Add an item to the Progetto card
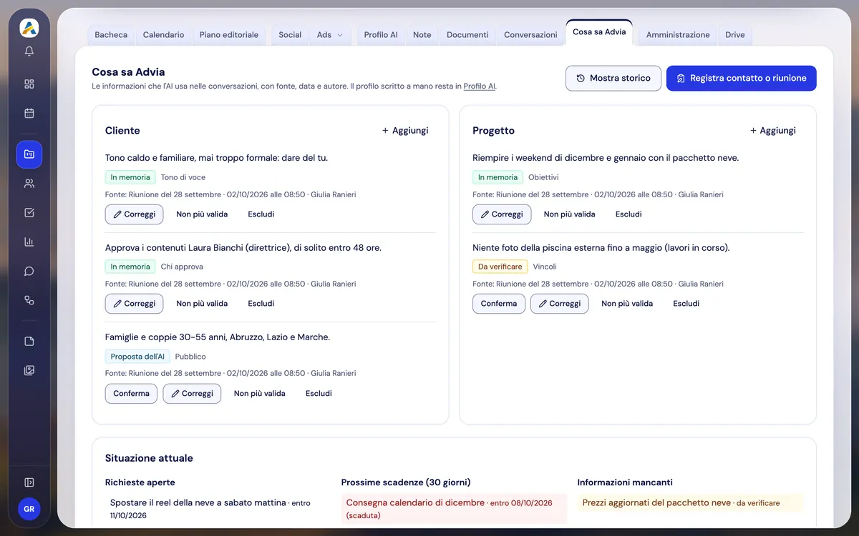Viewport: 859px width, 536px height. point(773,131)
